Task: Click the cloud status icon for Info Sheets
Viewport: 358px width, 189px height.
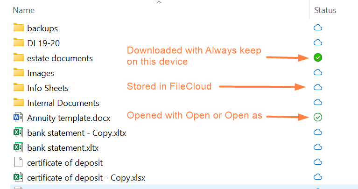Action: (x=318, y=88)
